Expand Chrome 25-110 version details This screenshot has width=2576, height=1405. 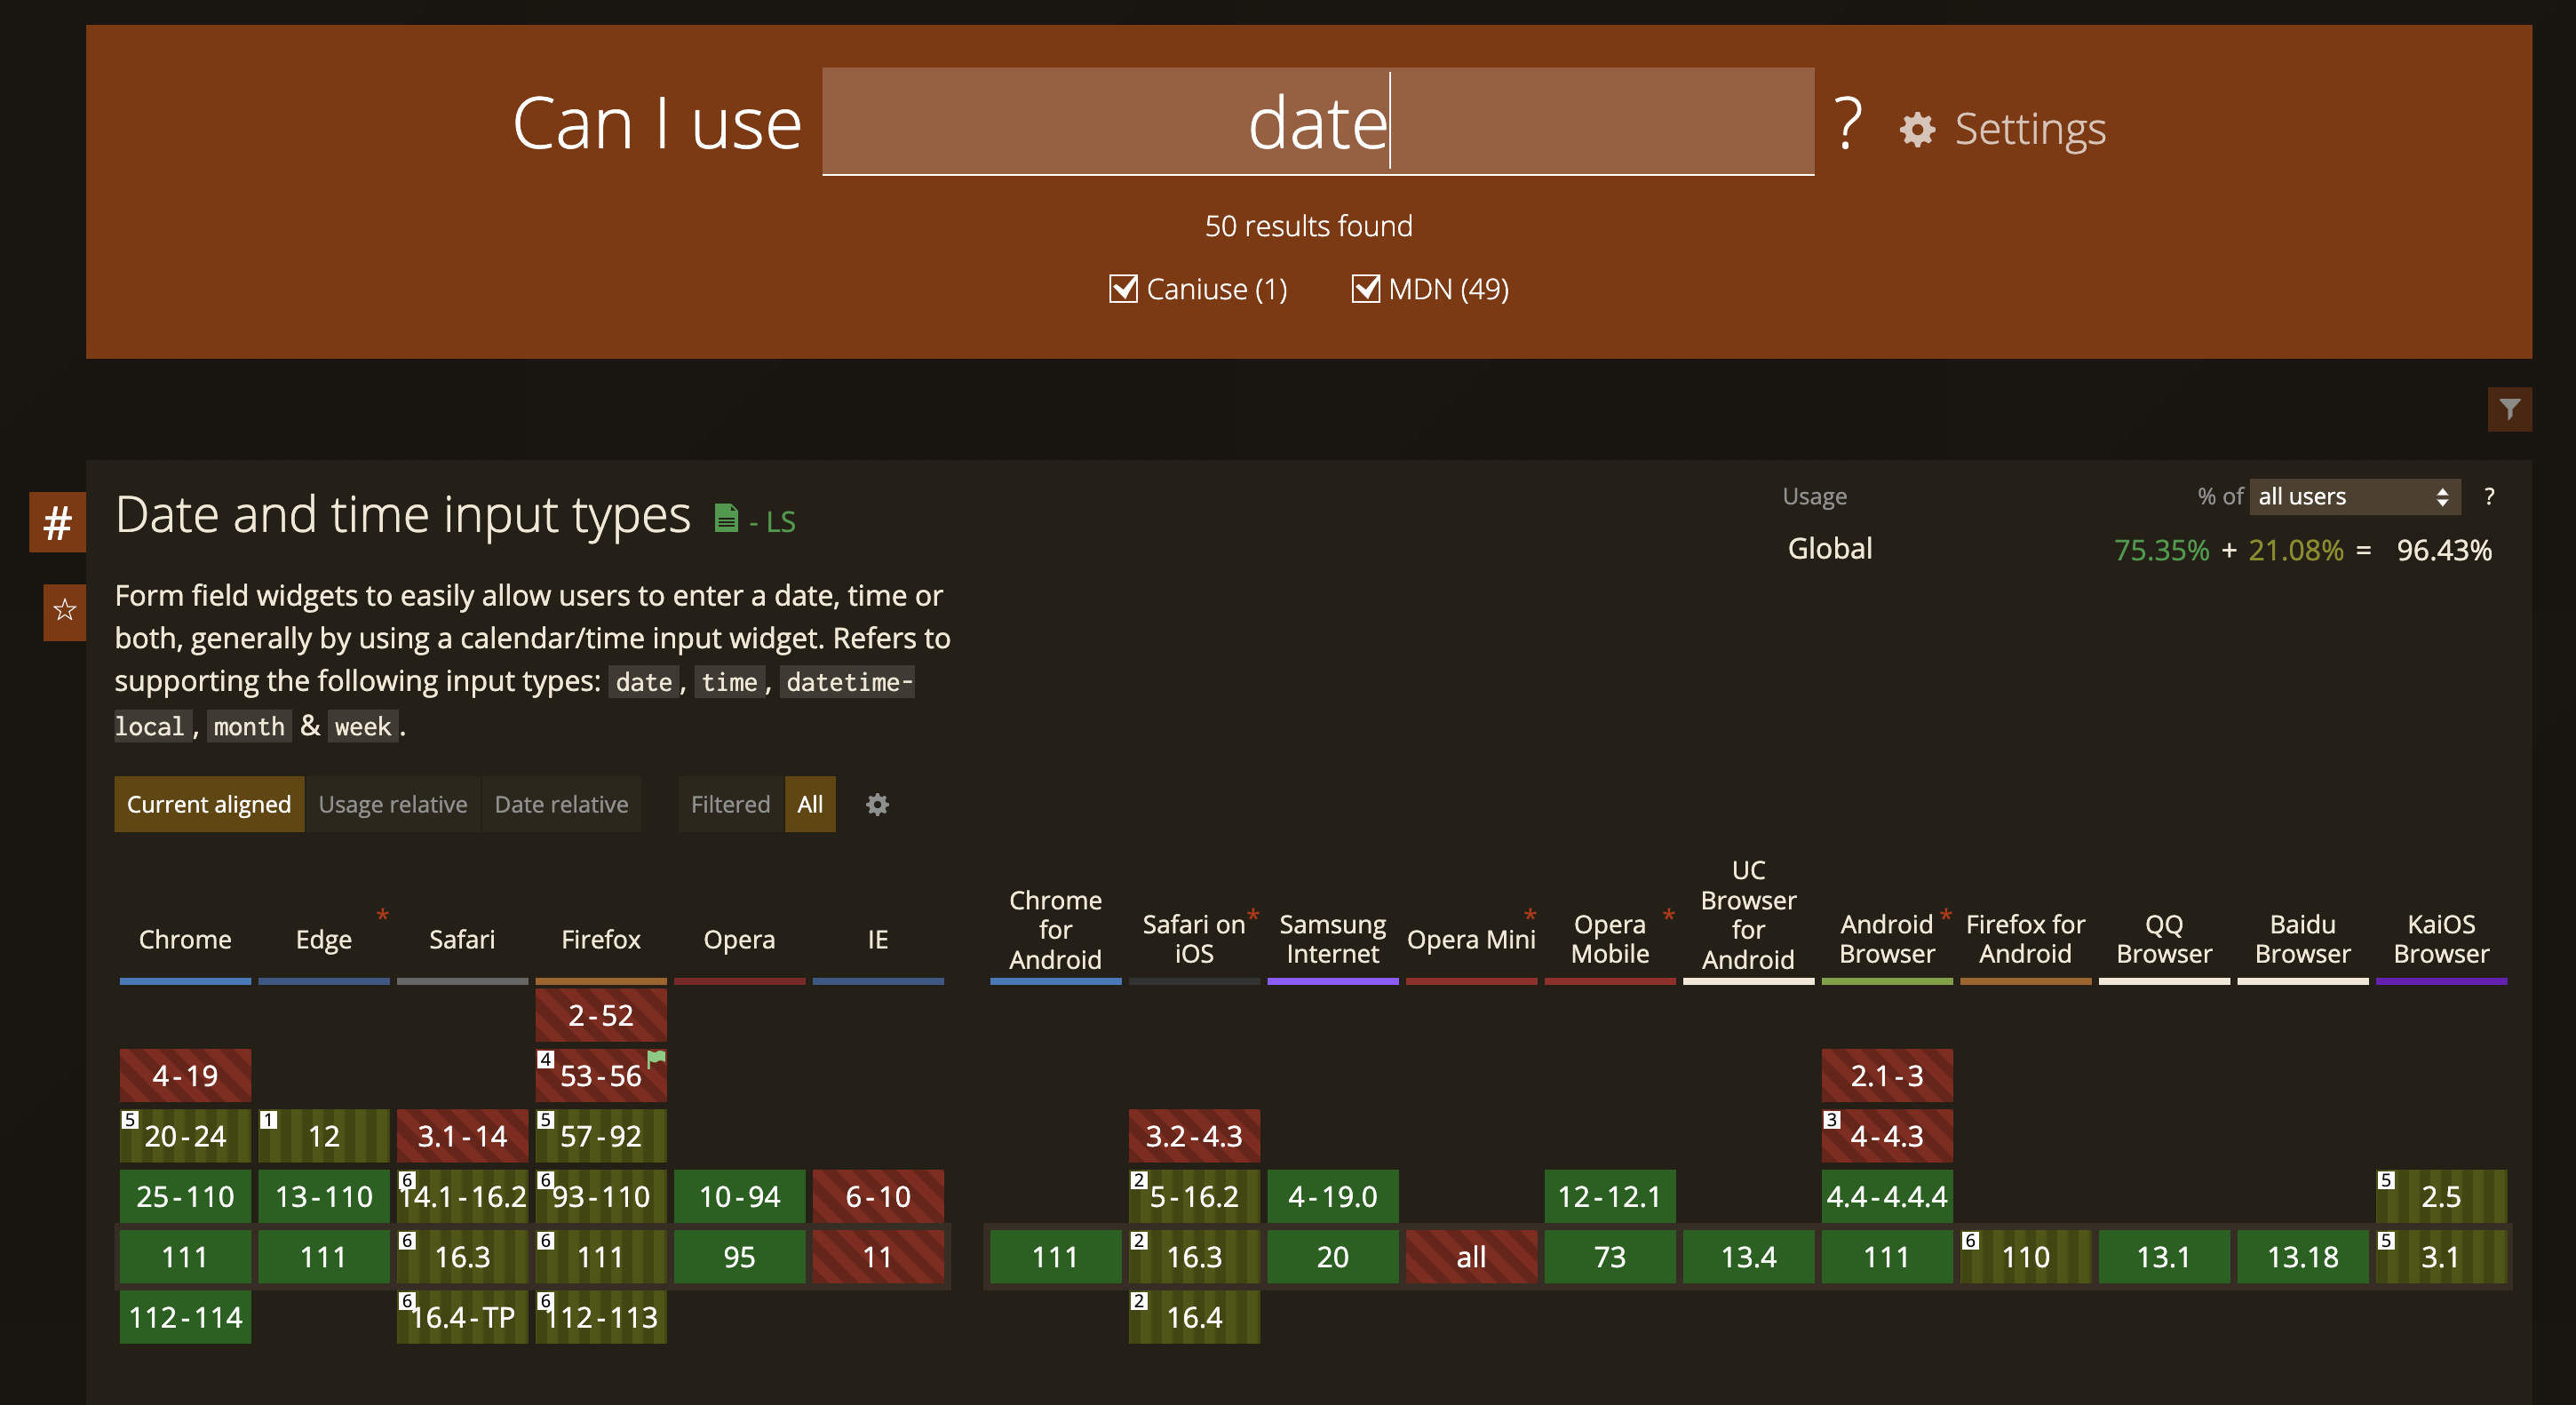point(185,1196)
